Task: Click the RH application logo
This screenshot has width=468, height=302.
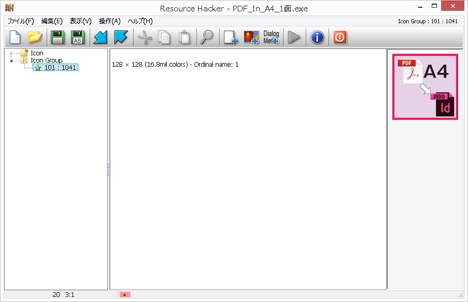Action: [x=9, y=8]
